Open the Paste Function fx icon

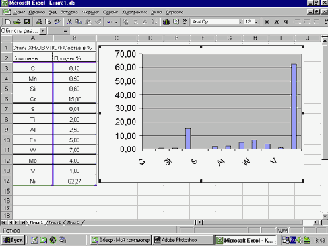(145, 22)
